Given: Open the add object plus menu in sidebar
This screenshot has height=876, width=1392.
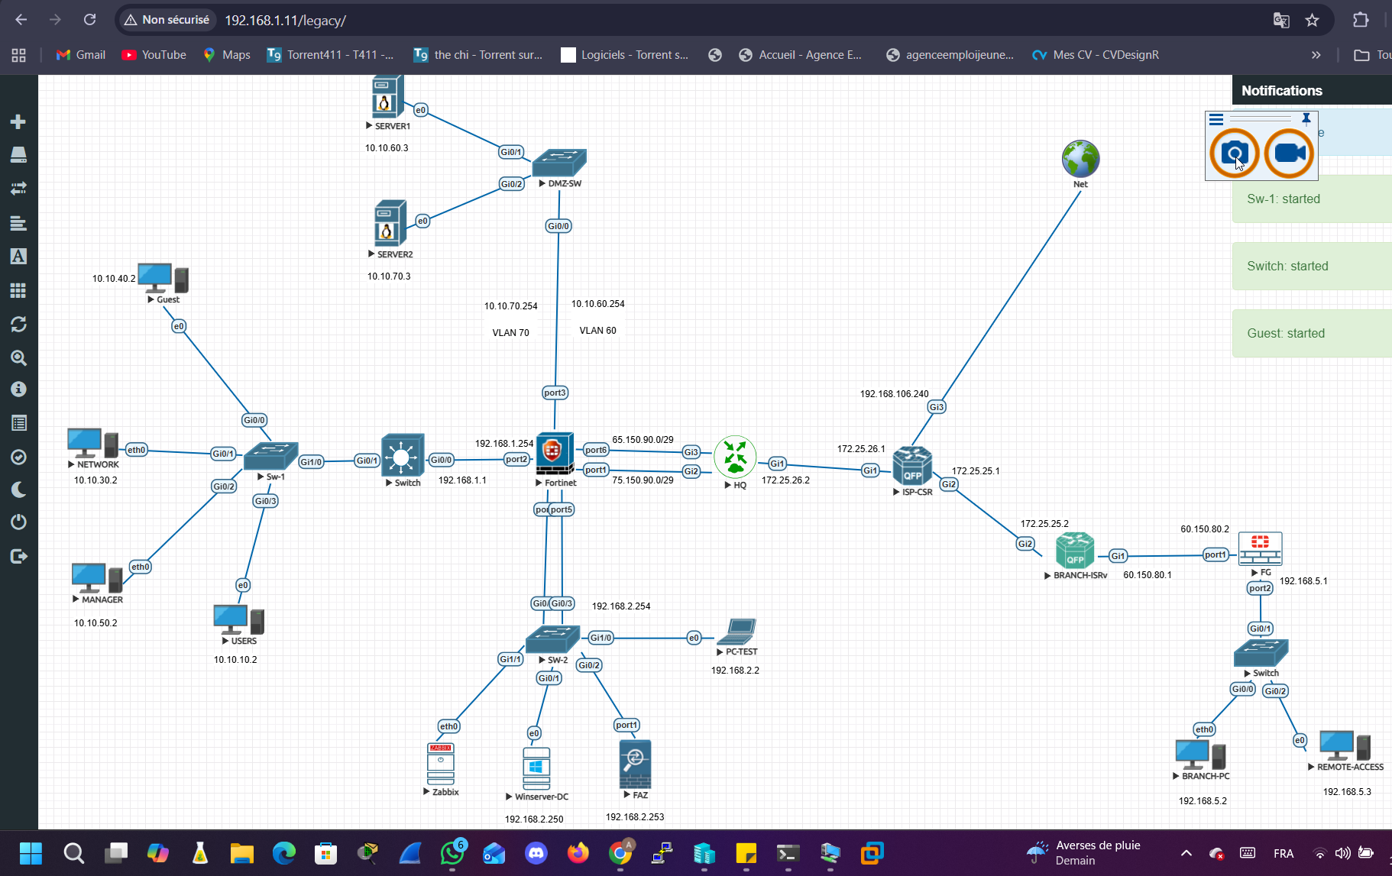Looking at the screenshot, I should (x=18, y=122).
